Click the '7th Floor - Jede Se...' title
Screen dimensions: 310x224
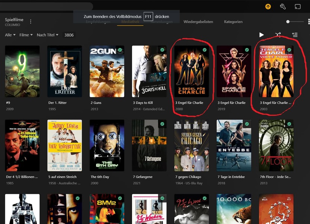click(x=275, y=177)
